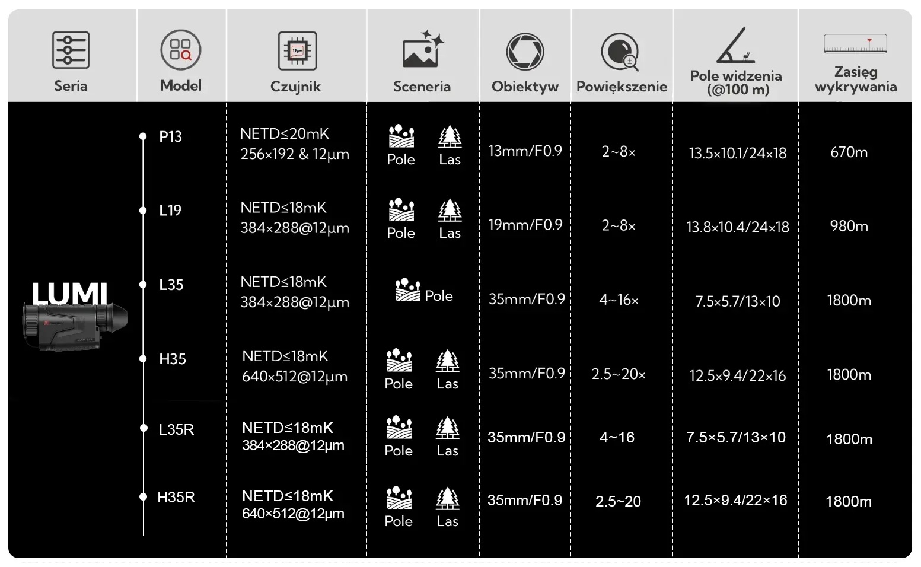
Task: Click the Sceneria landscape picture icon
Action: click(x=422, y=49)
